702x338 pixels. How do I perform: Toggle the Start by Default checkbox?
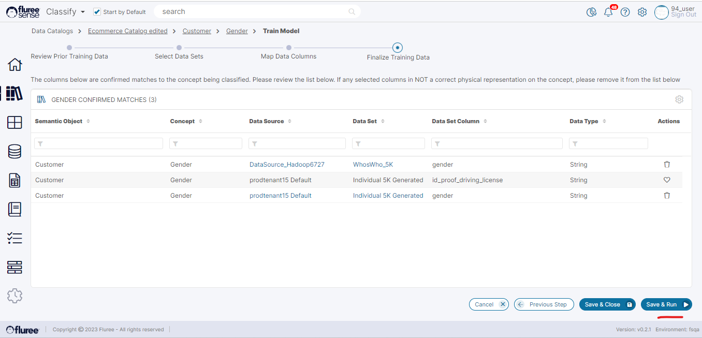97,12
